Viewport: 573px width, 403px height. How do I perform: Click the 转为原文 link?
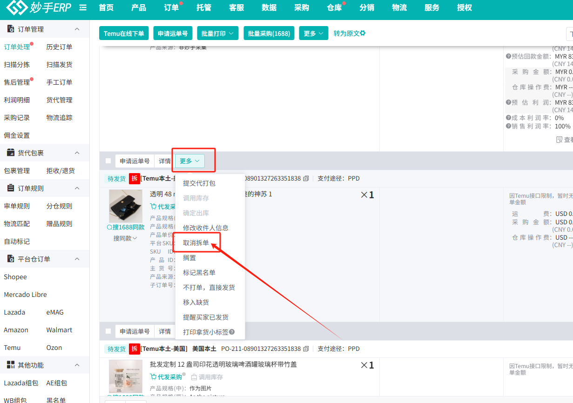tap(346, 34)
